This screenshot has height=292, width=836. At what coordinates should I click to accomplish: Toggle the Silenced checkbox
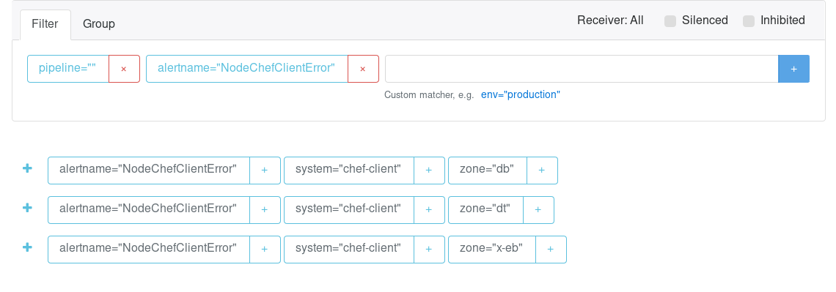pos(670,21)
